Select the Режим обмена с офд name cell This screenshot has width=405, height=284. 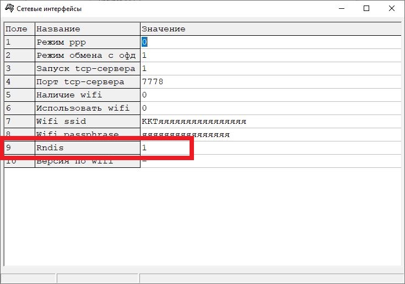pyautogui.click(x=87, y=55)
